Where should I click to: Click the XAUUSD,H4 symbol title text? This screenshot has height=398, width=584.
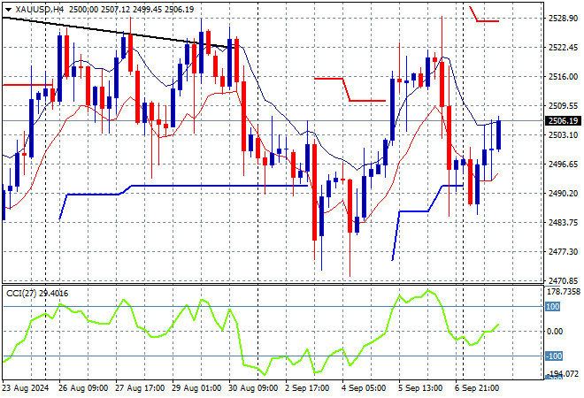(x=40, y=10)
